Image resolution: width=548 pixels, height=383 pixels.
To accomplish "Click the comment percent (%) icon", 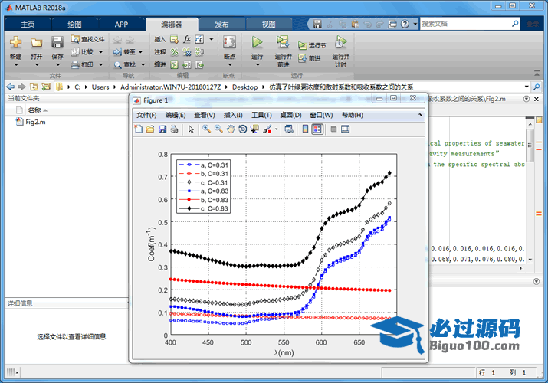I will click(x=174, y=52).
